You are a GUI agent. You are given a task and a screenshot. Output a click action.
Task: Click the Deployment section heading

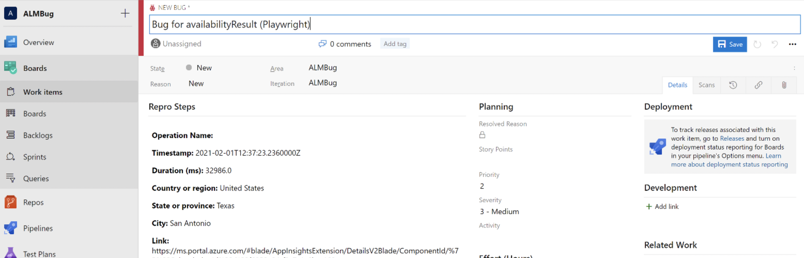point(668,107)
